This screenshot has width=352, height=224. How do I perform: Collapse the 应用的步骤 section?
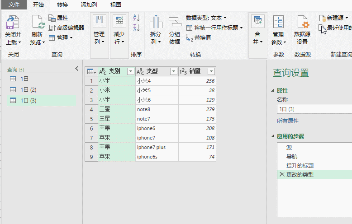tap(272, 136)
